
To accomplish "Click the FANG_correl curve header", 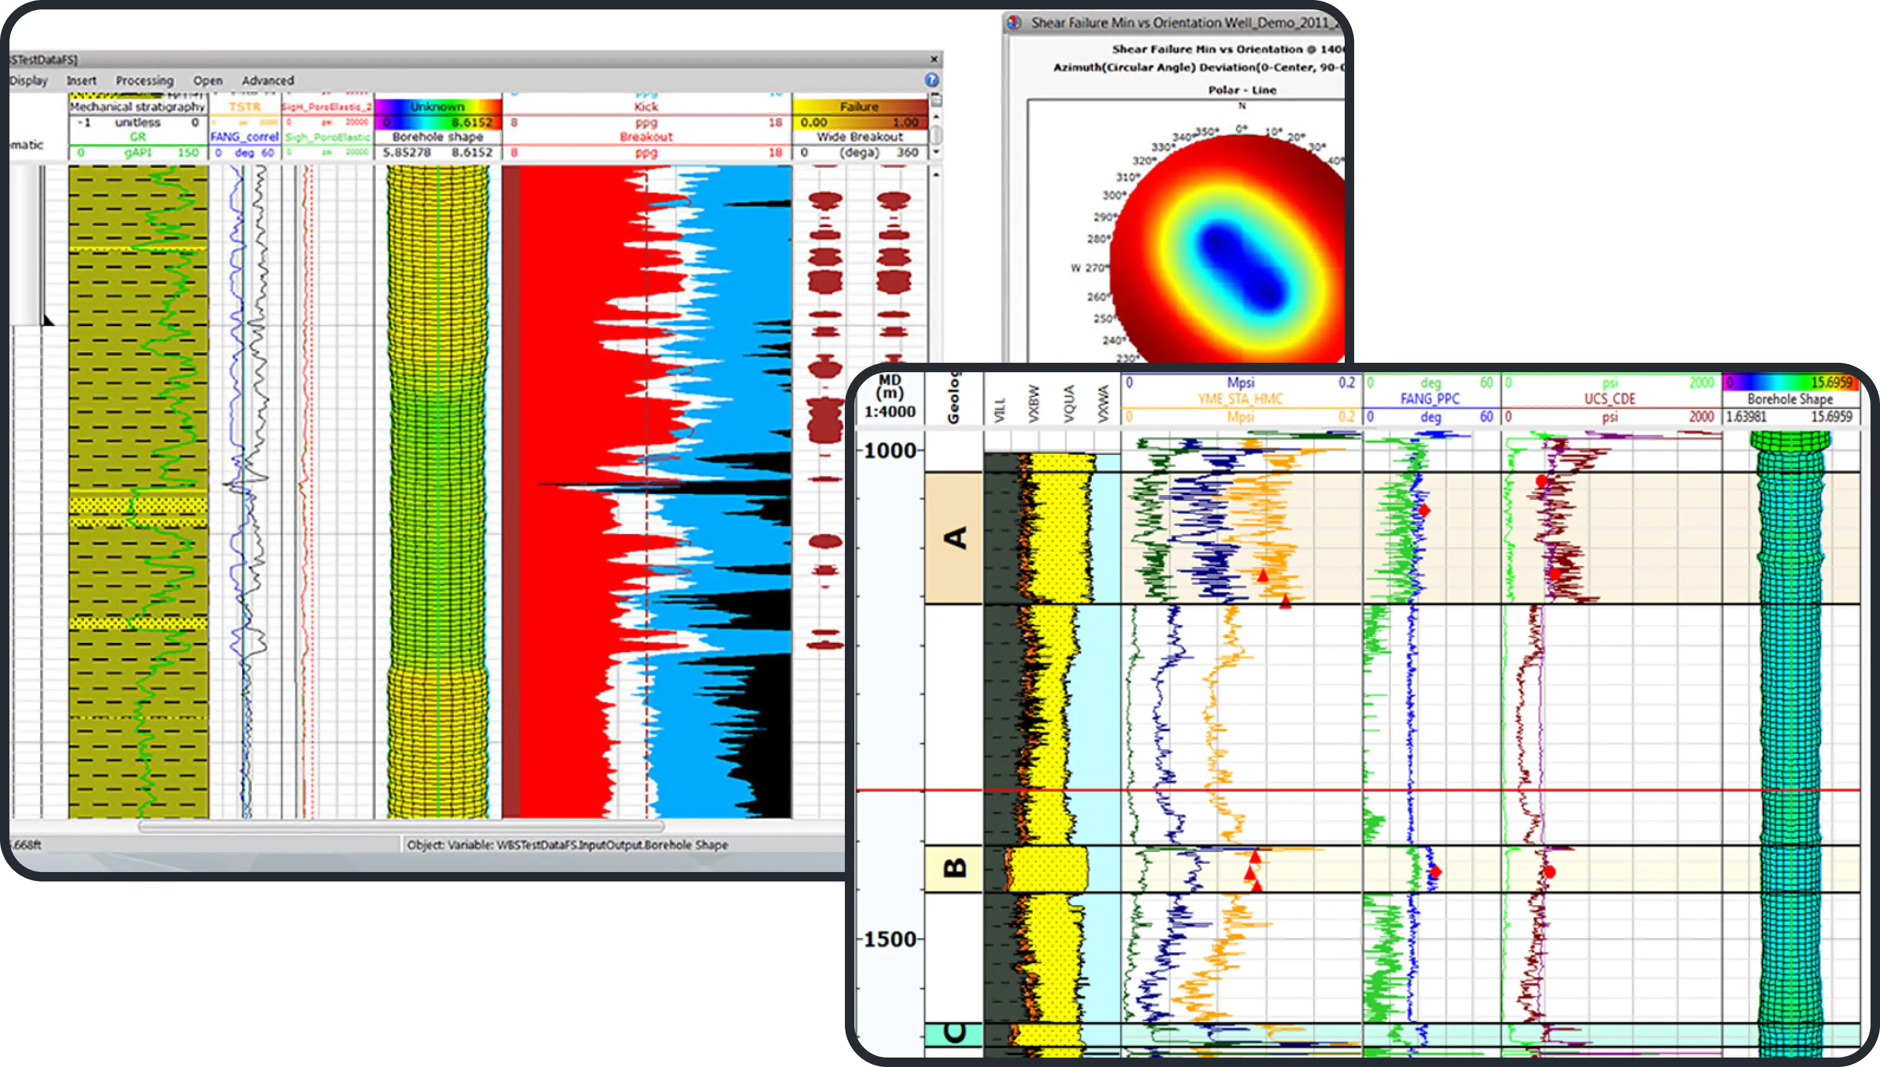I will click(243, 137).
